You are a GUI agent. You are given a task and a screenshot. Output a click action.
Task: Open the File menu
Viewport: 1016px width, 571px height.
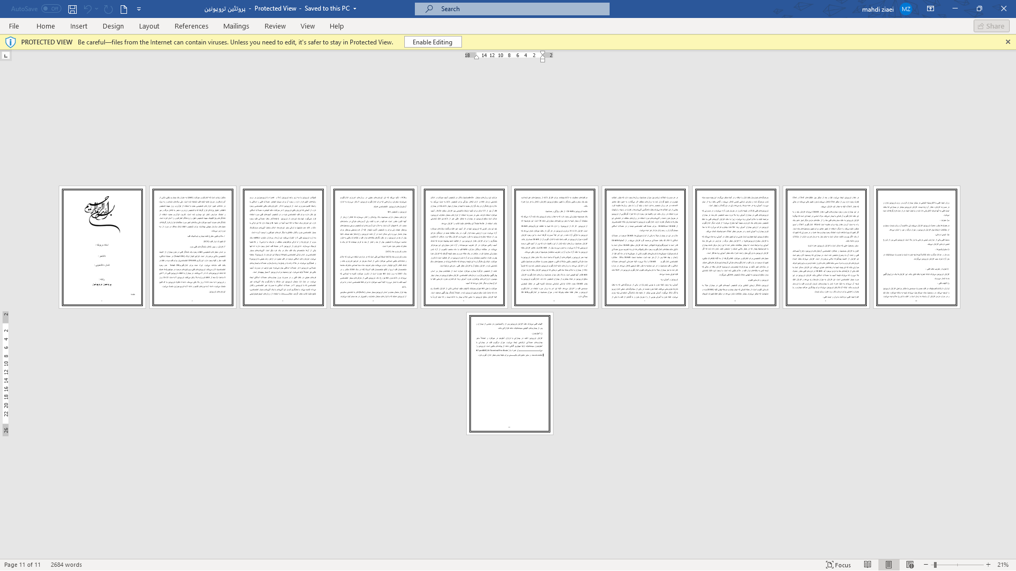coord(14,26)
